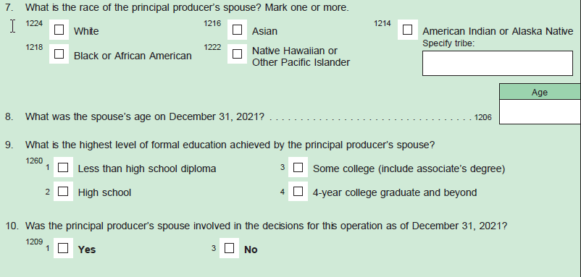Tick the Black or African American checkbox
The image size is (581, 277).
coord(59,54)
